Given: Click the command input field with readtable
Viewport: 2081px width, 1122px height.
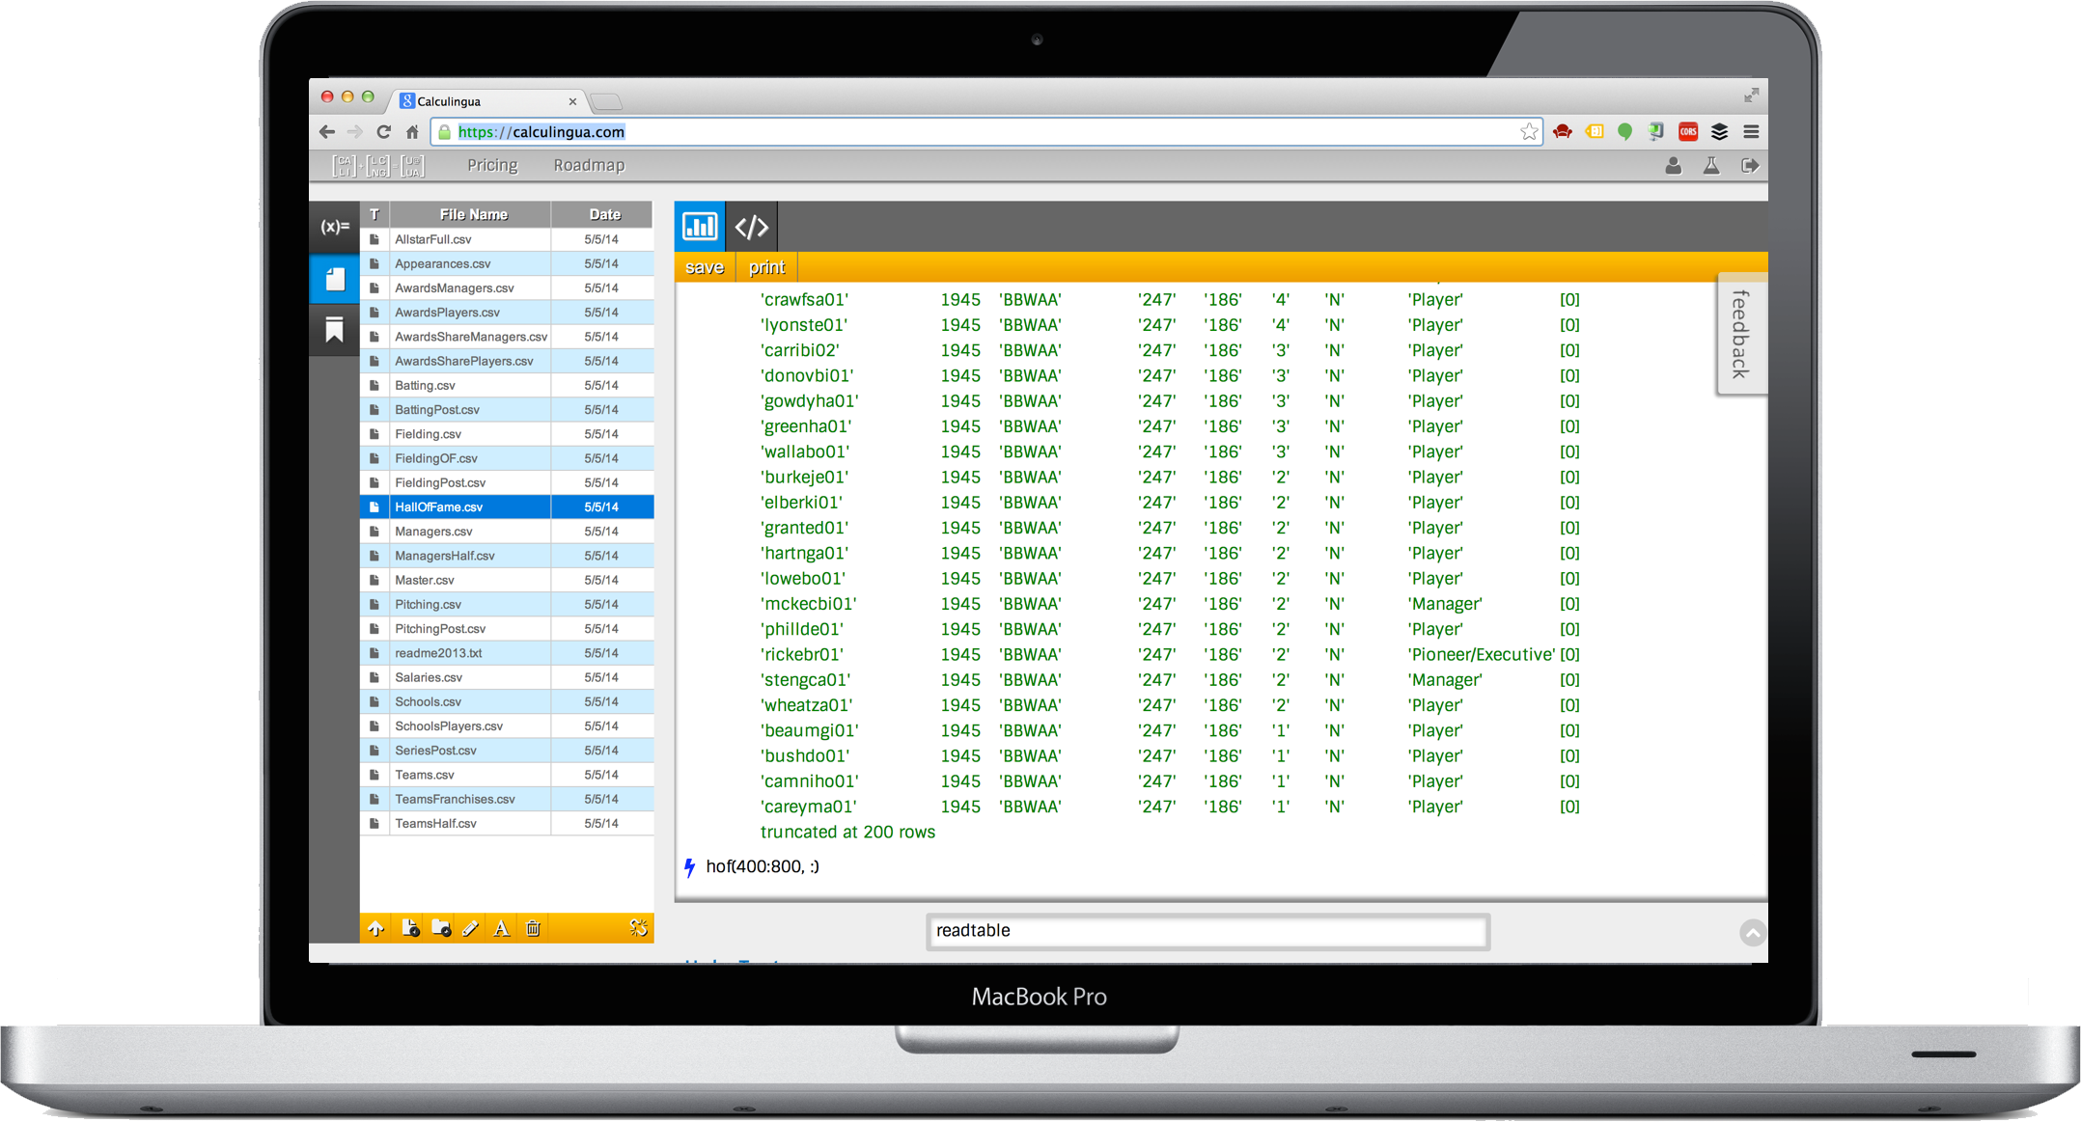Looking at the screenshot, I should (x=1207, y=931).
